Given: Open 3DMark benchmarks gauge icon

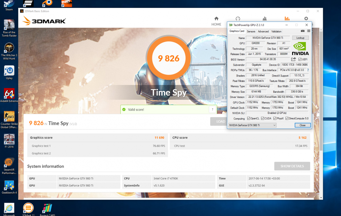Looking at the screenshot, I should 238,19.
